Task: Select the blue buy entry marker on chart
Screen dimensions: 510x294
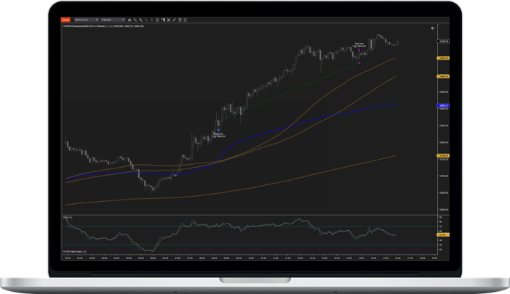Action: point(218,129)
